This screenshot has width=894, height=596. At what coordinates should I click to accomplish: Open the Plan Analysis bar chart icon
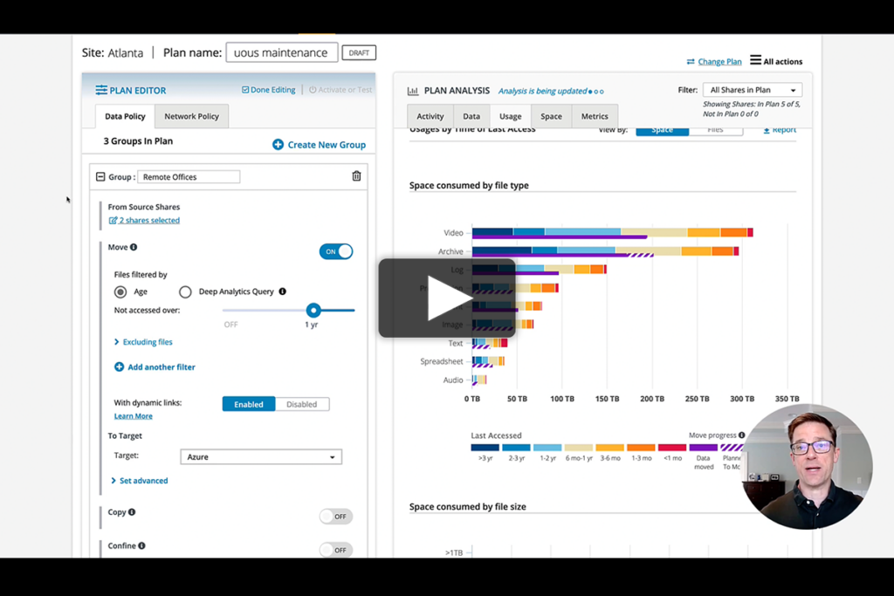click(412, 90)
